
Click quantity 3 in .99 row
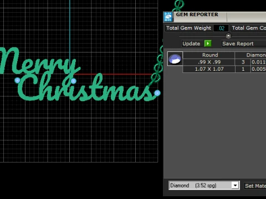(243, 62)
